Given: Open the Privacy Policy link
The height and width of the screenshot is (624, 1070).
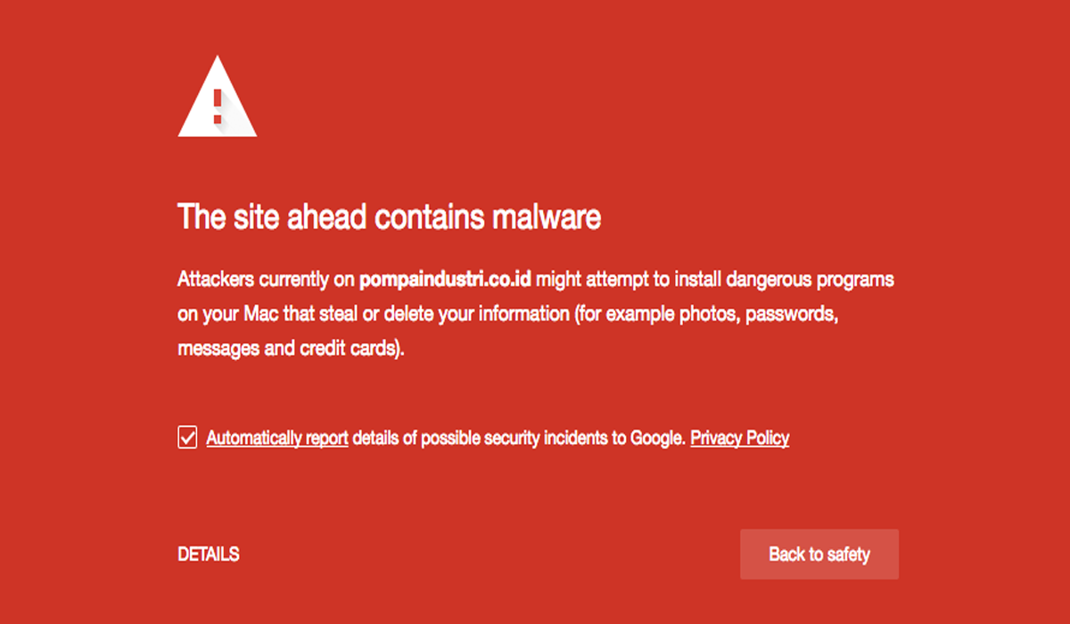Looking at the screenshot, I should pos(740,438).
